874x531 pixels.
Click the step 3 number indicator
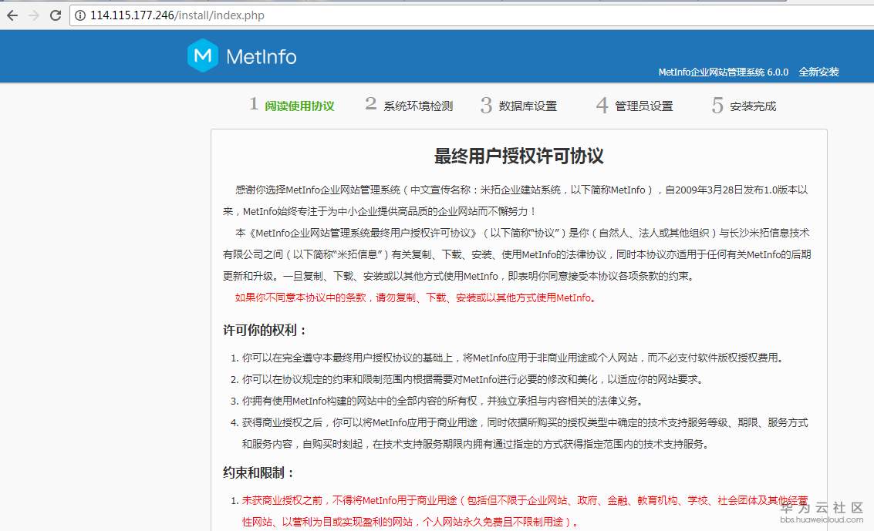[x=486, y=106]
